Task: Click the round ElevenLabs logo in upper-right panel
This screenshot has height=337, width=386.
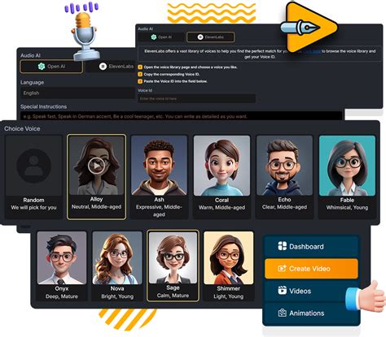Action: 200,37
